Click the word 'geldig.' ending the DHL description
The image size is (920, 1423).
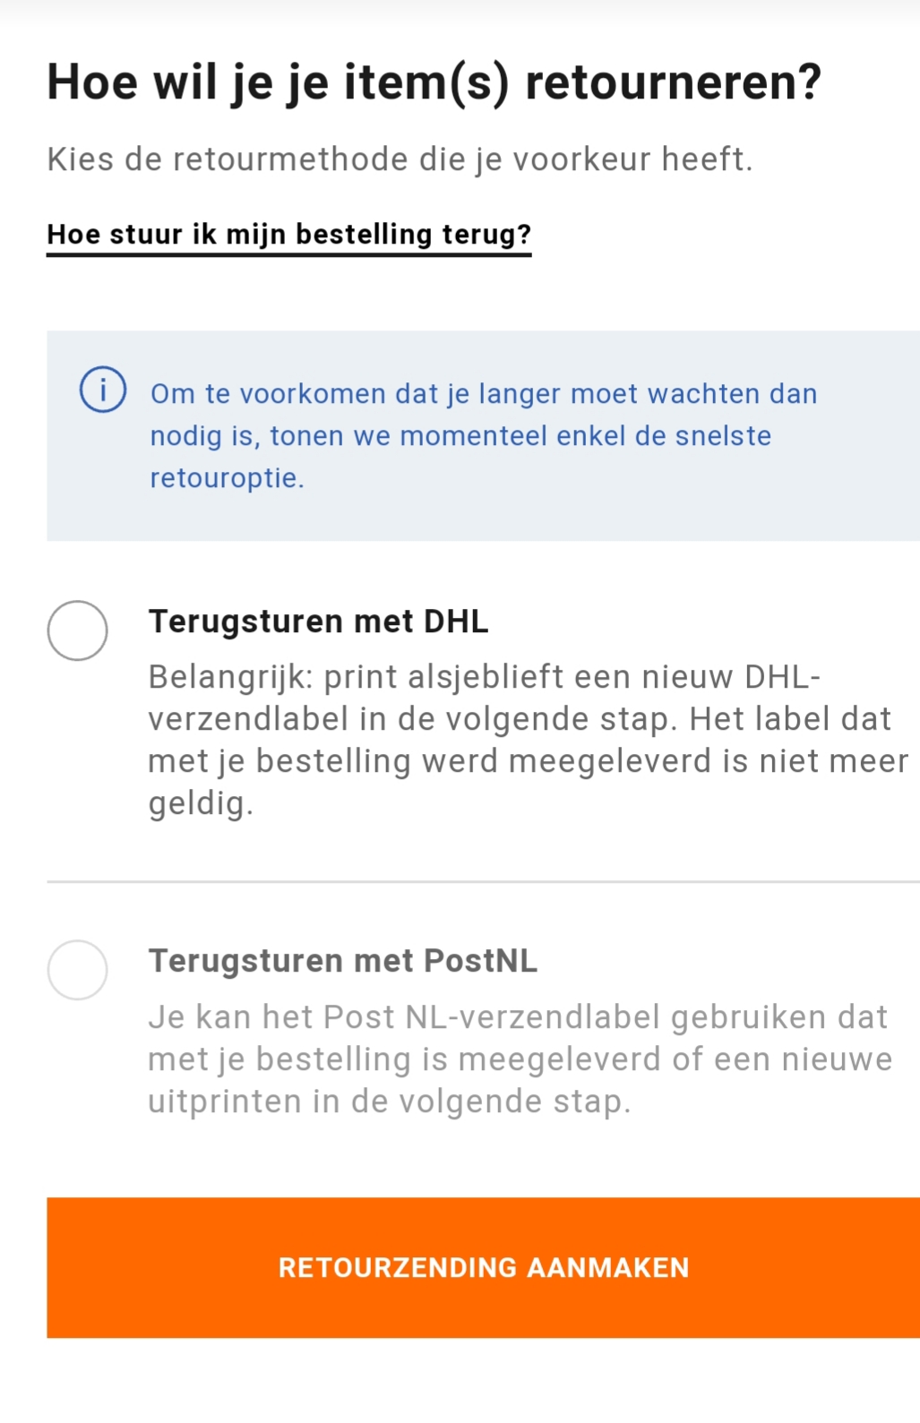(201, 803)
